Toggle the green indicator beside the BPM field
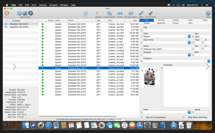Screen dimensions: 215x133 193,55
